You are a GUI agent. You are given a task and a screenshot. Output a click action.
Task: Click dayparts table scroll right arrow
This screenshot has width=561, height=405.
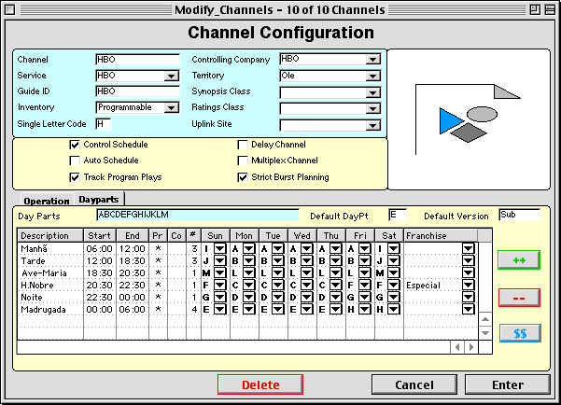click(x=471, y=347)
